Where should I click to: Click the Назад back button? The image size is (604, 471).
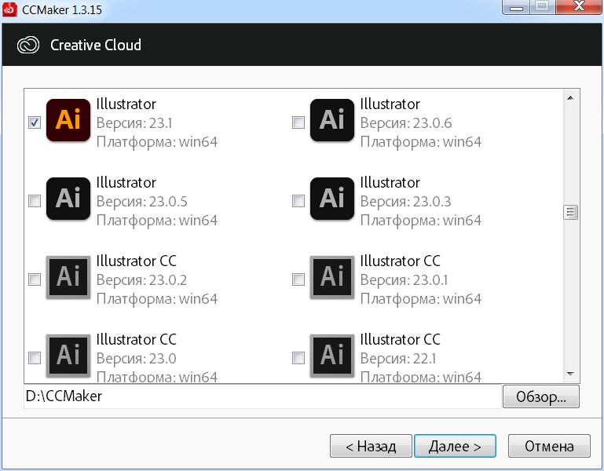click(371, 446)
